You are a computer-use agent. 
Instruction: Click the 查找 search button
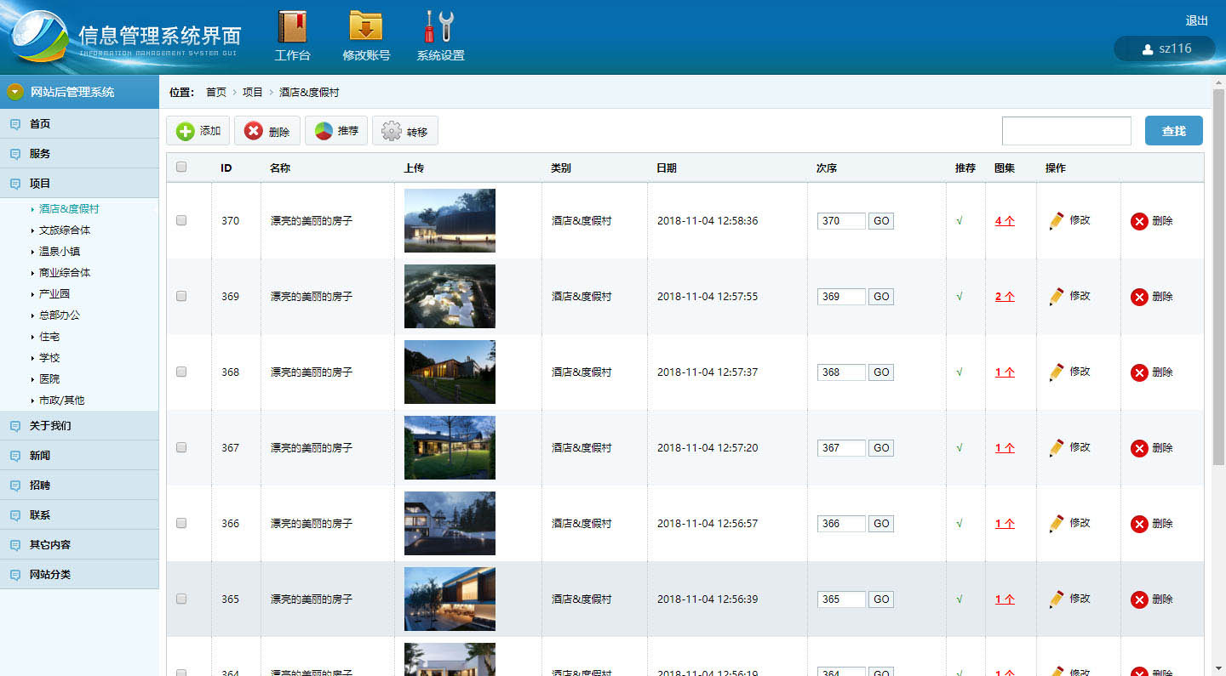click(1174, 131)
